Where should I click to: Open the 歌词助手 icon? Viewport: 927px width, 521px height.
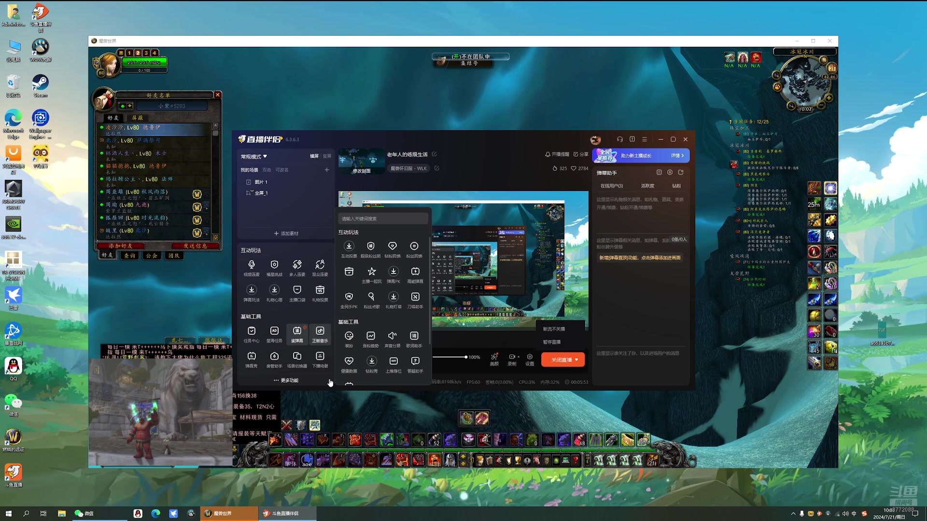coord(414,339)
